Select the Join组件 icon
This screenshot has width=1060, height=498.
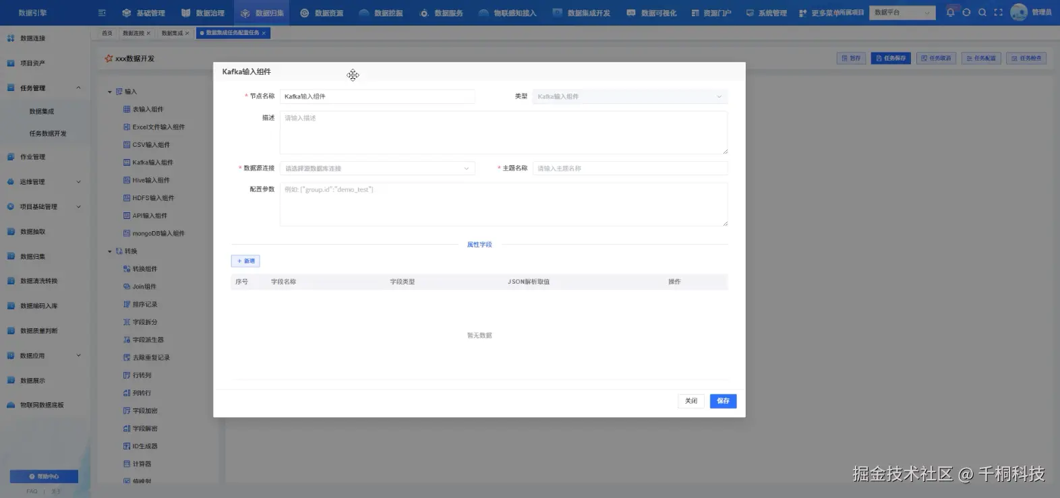click(127, 286)
